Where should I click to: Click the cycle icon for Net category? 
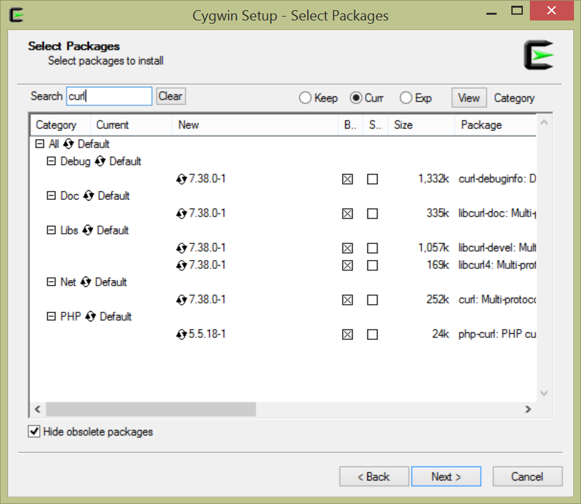[86, 282]
